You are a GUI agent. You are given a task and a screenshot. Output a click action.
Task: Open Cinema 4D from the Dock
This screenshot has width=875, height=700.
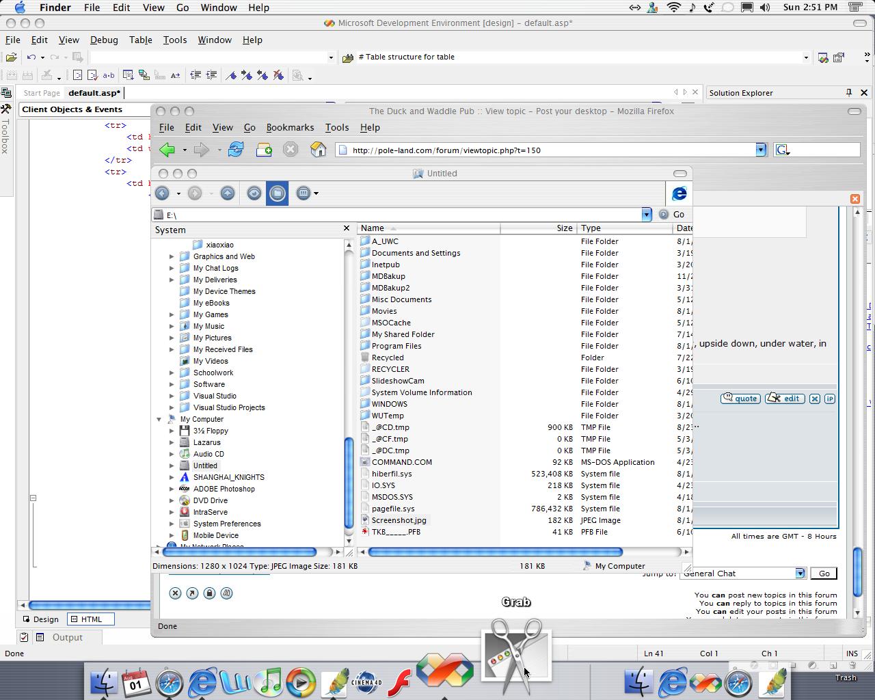[x=366, y=682]
